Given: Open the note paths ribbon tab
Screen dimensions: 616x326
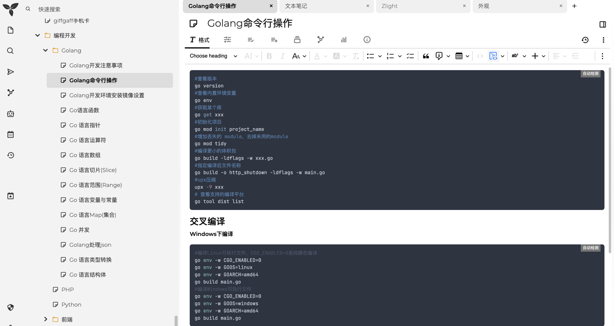Looking at the screenshot, I should [x=297, y=40].
